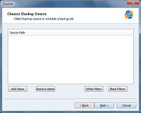The width and height of the screenshot is (141, 113).
Task: Cancel the backup source wizard
Action: pyautogui.click(x=126, y=105)
